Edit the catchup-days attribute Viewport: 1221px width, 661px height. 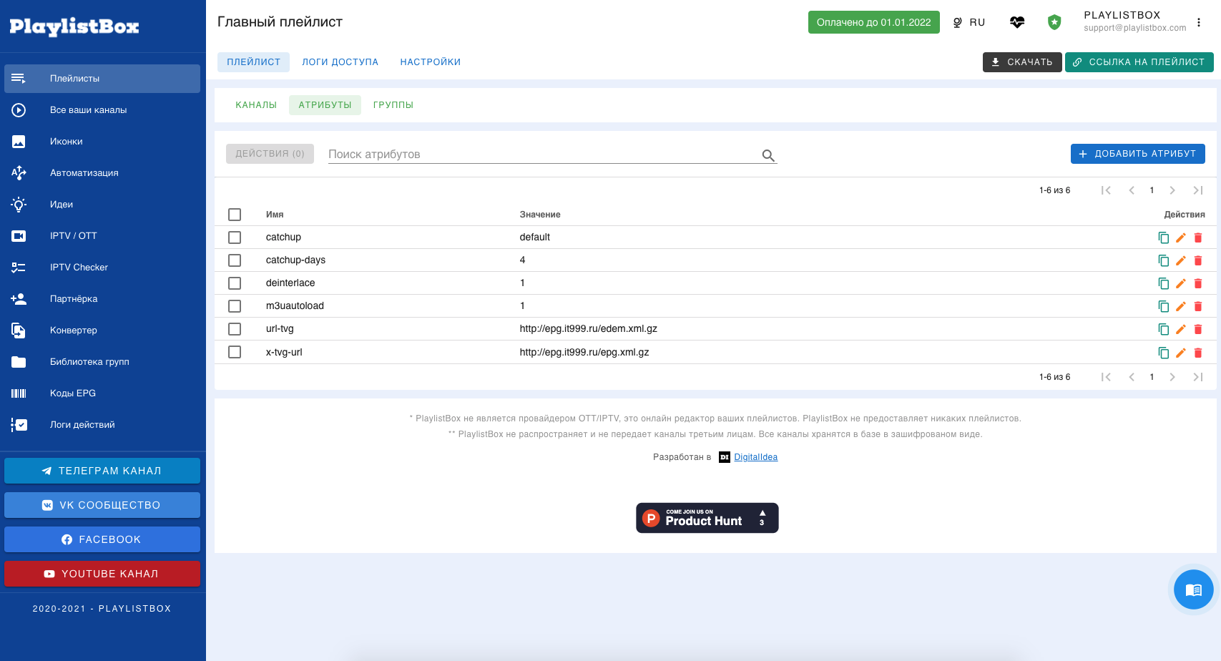coord(1181,260)
